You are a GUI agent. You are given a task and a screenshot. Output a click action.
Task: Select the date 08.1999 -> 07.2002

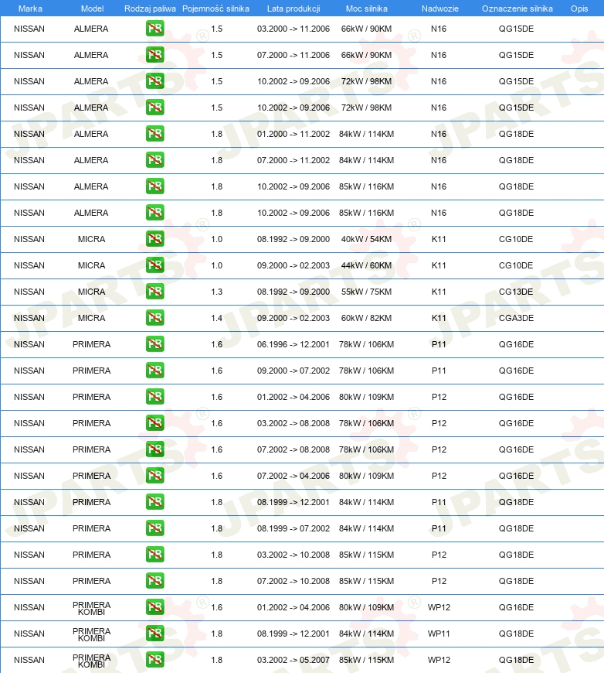coord(294,528)
